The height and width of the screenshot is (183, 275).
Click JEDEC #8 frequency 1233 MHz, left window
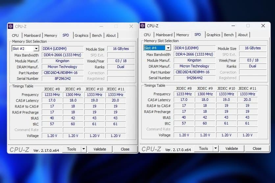pos(52,95)
